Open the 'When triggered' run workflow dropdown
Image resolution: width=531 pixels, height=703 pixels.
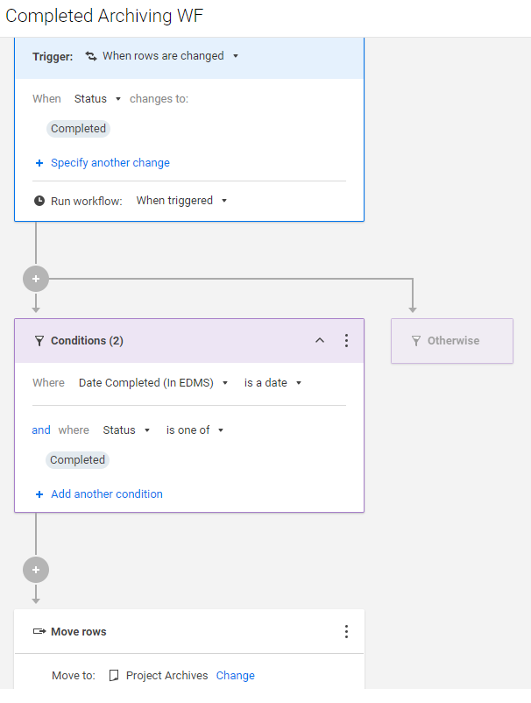[x=181, y=201]
